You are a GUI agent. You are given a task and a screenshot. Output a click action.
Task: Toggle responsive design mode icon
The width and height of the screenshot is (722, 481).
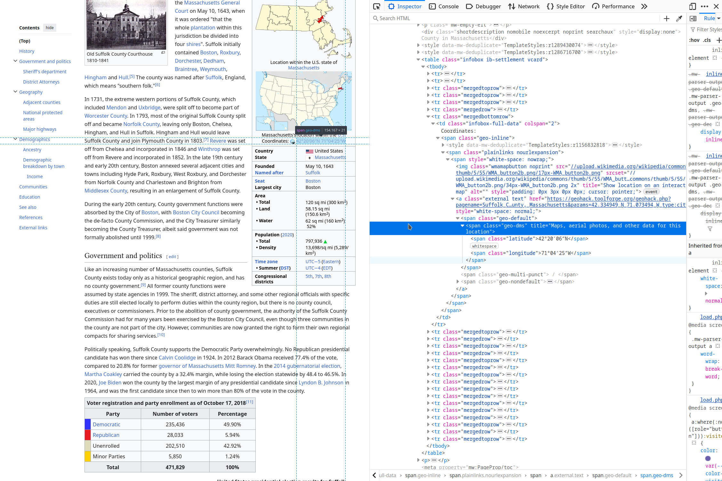tap(693, 6)
